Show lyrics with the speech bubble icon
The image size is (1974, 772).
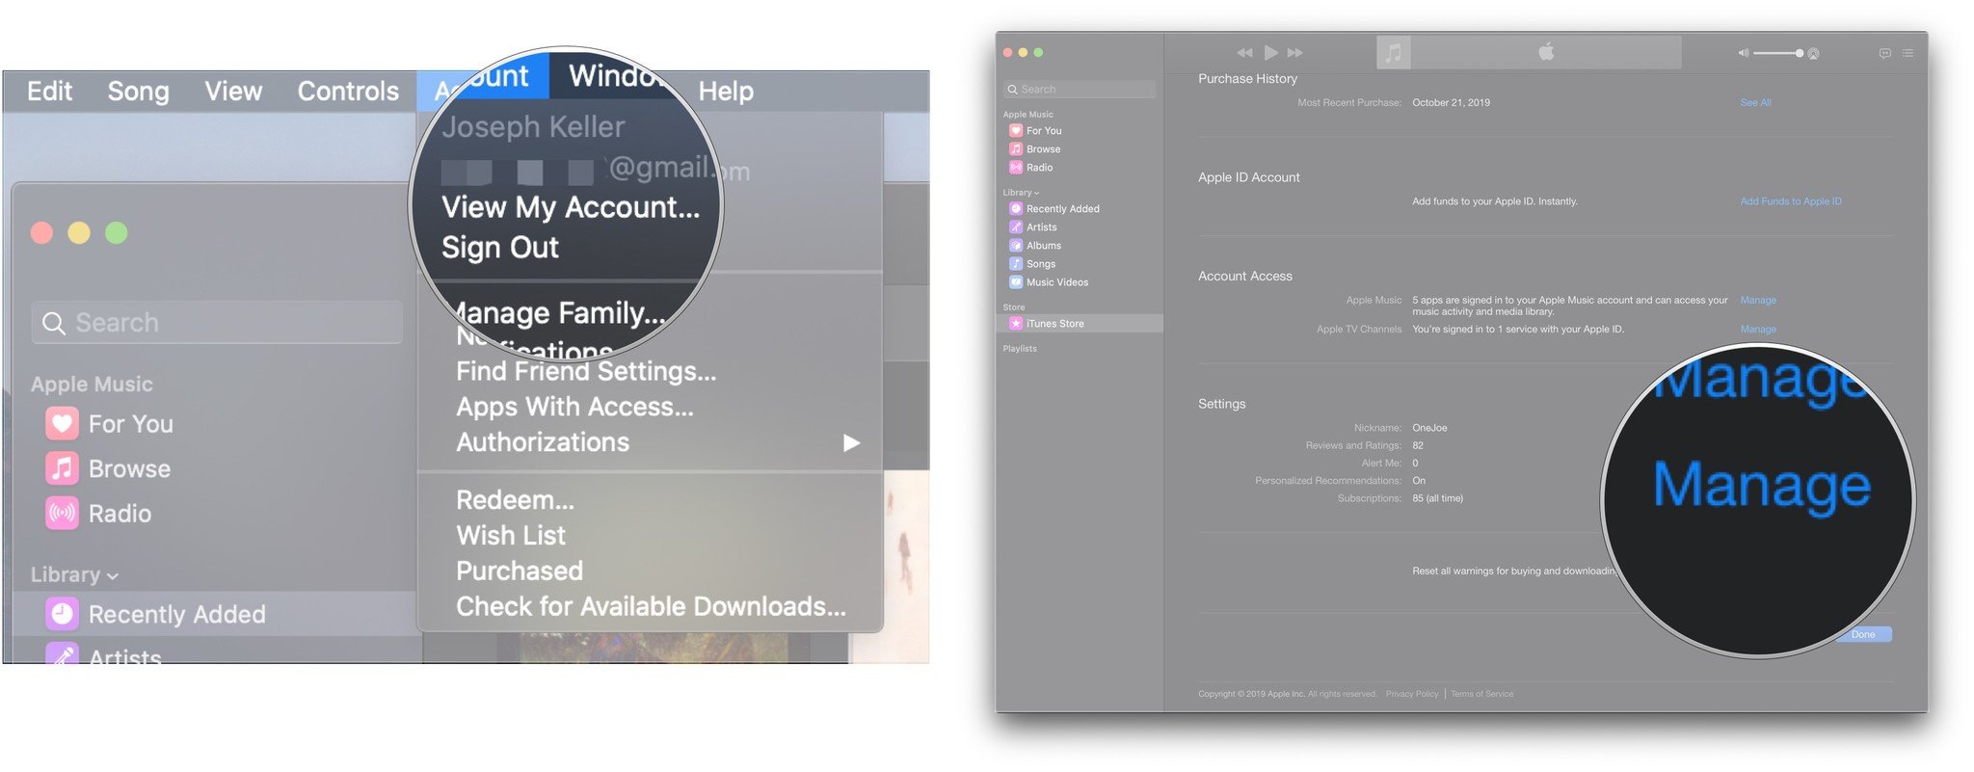point(1884,54)
